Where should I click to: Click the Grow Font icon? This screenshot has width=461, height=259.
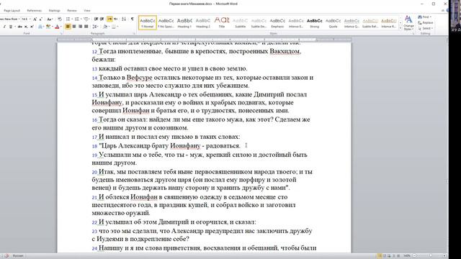pyautogui.click(x=35, y=19)
